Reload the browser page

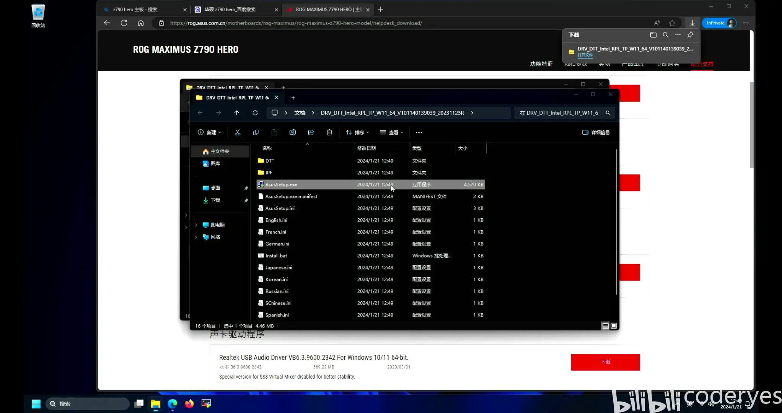pos(124,23)
